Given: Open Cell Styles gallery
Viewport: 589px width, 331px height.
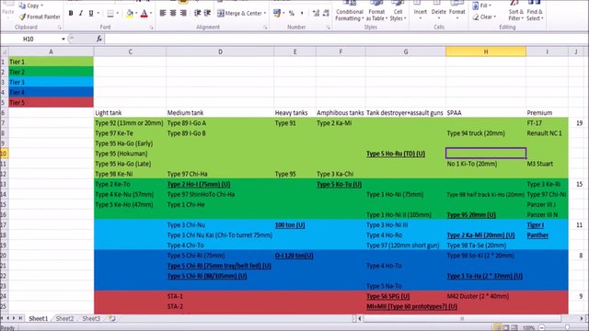Looking at the screenshot, I should click(x=398, y=10).
